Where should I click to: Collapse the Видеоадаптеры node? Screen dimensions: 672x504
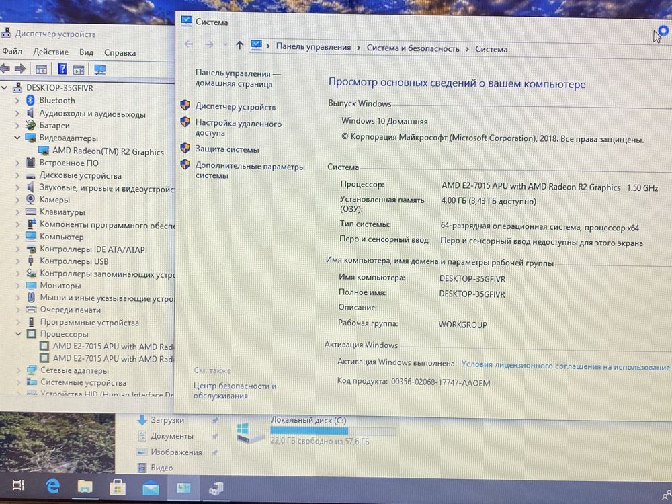[17, 138]
